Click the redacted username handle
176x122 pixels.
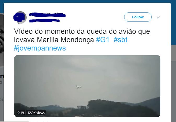[44, 21]
